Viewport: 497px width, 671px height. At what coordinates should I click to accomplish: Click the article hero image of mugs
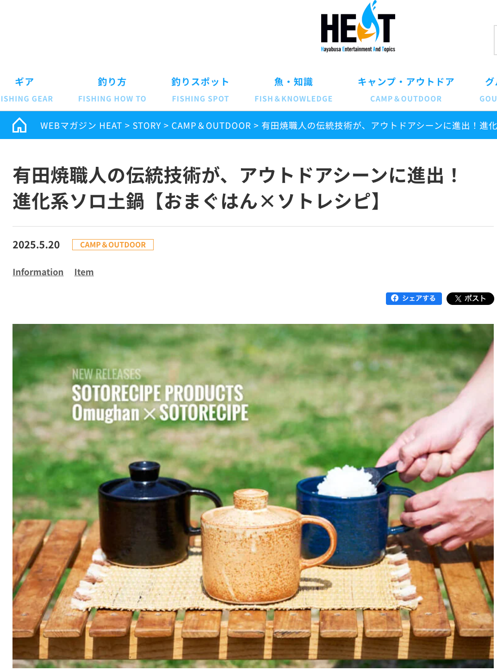click(x=253, y=496)
